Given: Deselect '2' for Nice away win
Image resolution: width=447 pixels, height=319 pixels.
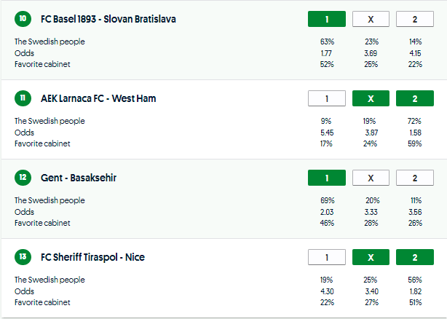Looking at the screenshot, I should 414,257.
